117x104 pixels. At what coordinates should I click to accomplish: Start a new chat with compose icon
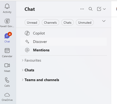pyautogui.click(x=99, y=9)
